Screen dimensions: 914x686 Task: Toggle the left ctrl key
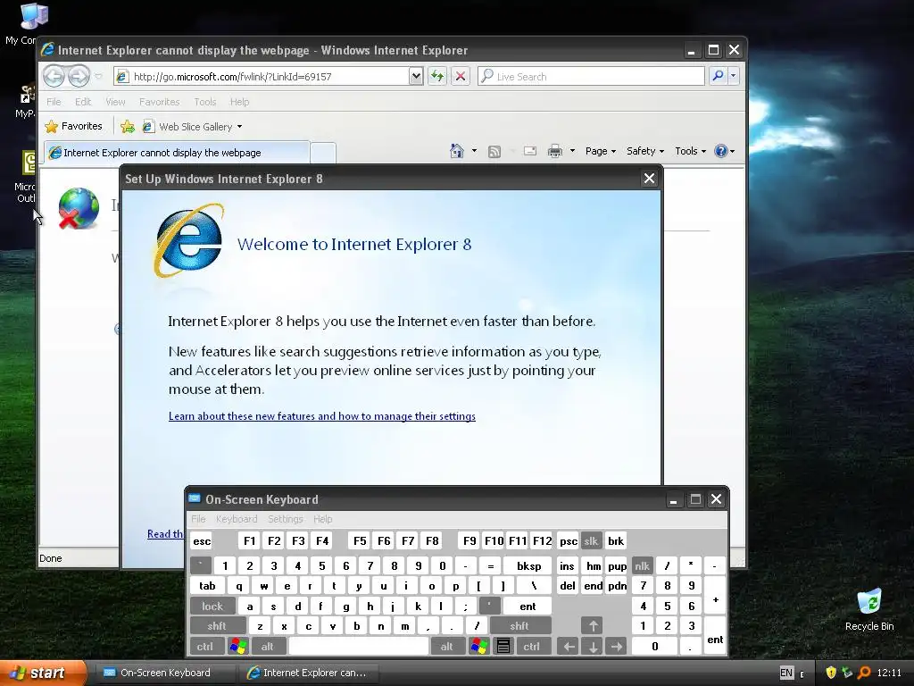point(205,647)
